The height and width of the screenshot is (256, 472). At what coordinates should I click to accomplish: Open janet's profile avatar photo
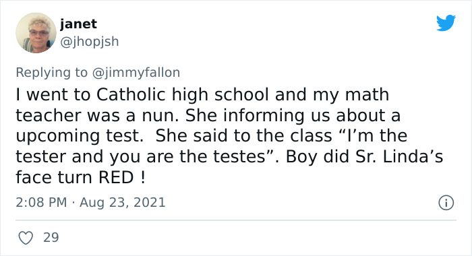click(36, 33)
